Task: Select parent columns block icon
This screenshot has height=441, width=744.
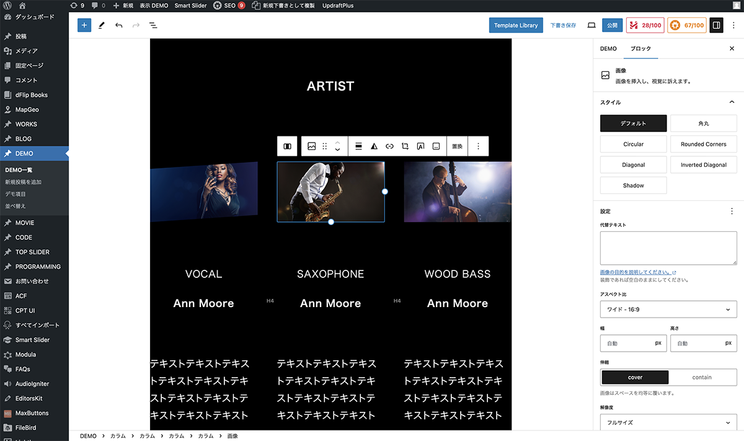Action: pos(287,146)
